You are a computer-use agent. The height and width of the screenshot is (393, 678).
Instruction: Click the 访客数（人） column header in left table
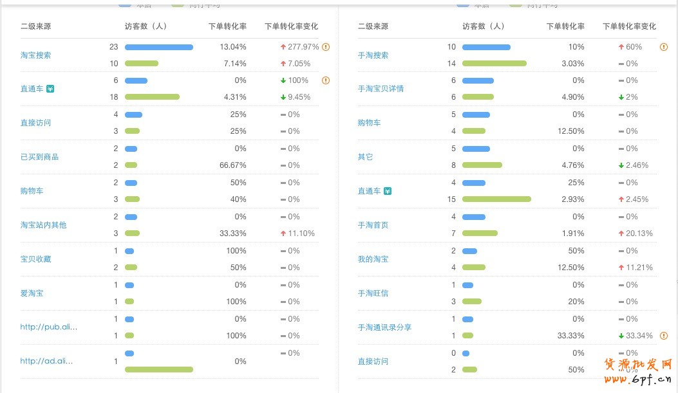146,26
